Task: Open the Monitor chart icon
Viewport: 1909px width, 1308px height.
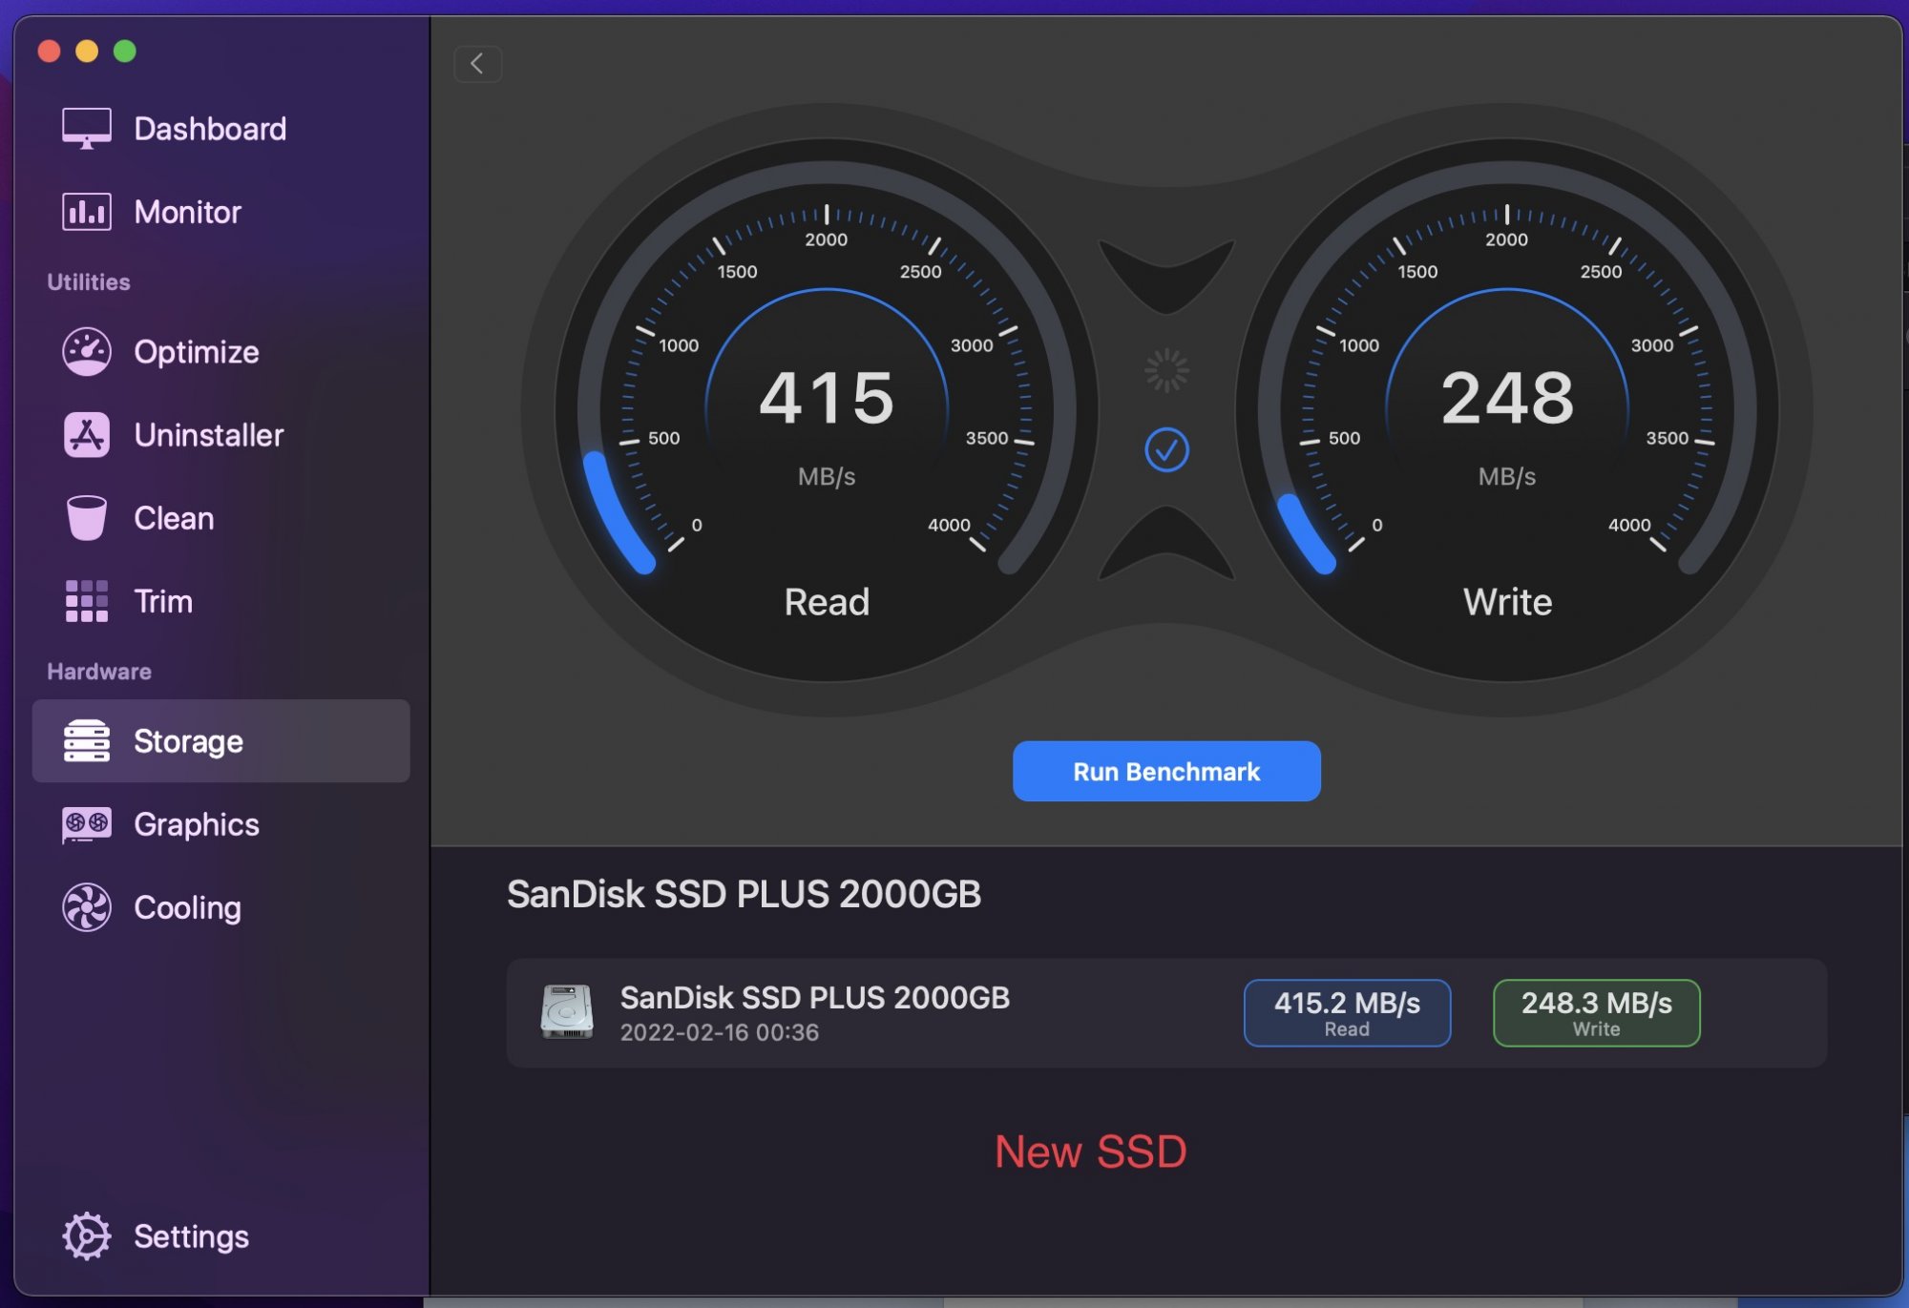Action: coord(86,211)
